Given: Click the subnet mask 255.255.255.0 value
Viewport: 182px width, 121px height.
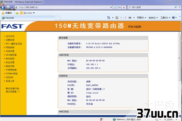Looking at the screenshot, I should pyautogui.click(x=93, y=68).
